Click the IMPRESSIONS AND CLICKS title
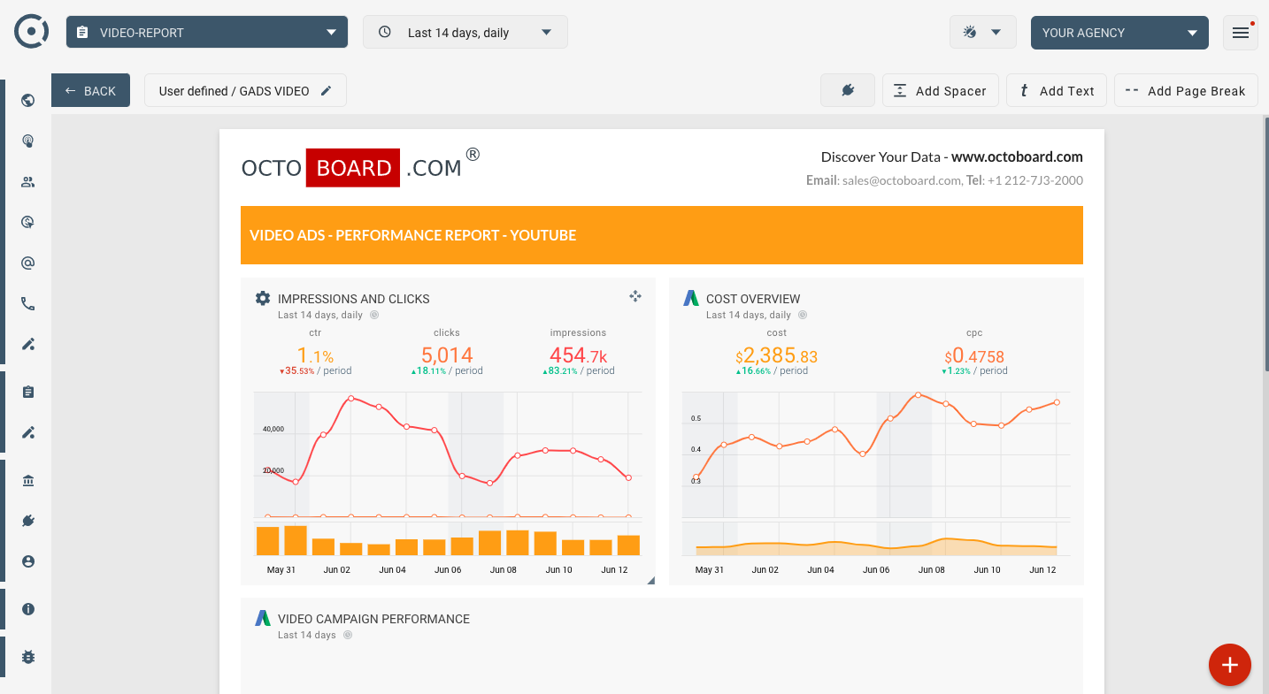Screen dimensions: 1269x694 pos(354,299)
